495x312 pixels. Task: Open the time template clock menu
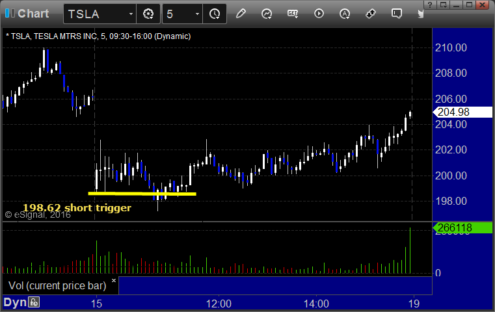(x=215, y=14)
